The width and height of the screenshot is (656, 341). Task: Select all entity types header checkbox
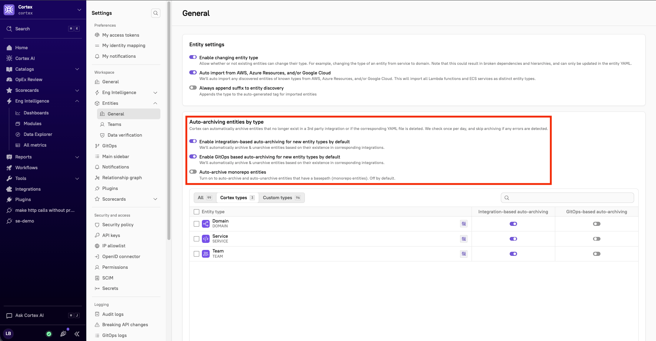coord(196,212)
